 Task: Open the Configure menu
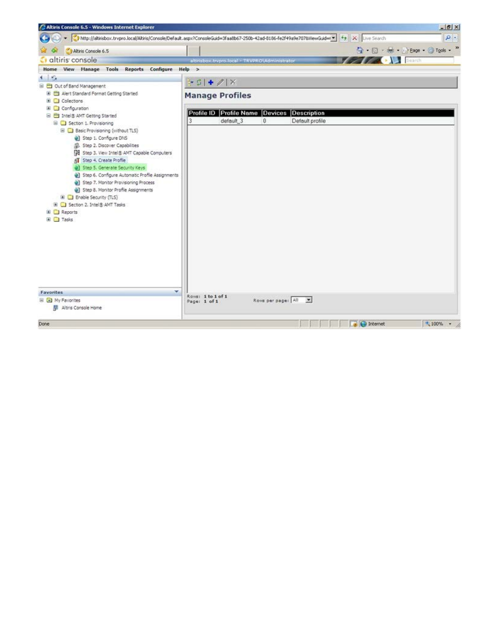161,69
